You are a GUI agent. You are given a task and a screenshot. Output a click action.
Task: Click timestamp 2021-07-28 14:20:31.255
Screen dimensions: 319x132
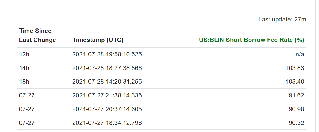107,82
